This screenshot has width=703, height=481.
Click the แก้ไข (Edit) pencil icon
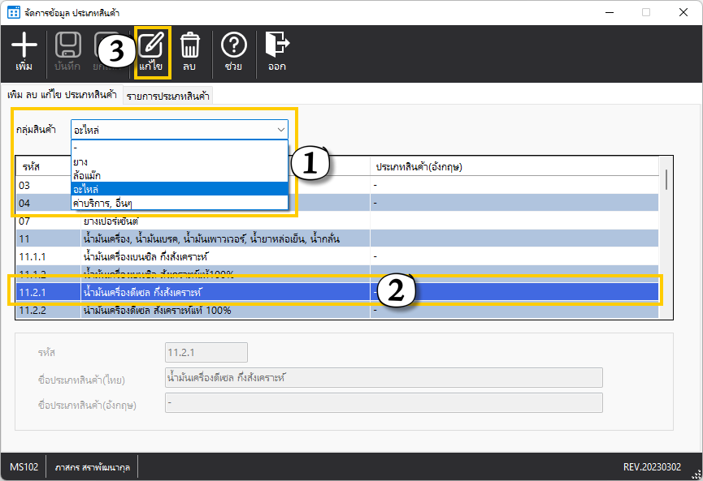tap(152, 46)
